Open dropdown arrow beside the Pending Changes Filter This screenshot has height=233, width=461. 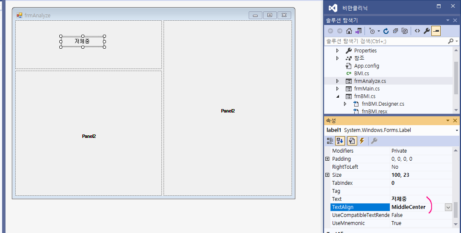[379, 31]
